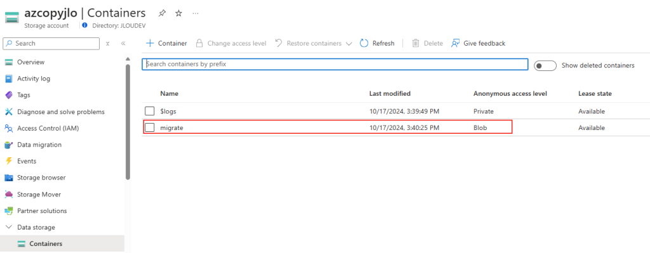
Task: Open Overview in the sidebar
Action: pos(30,62)
